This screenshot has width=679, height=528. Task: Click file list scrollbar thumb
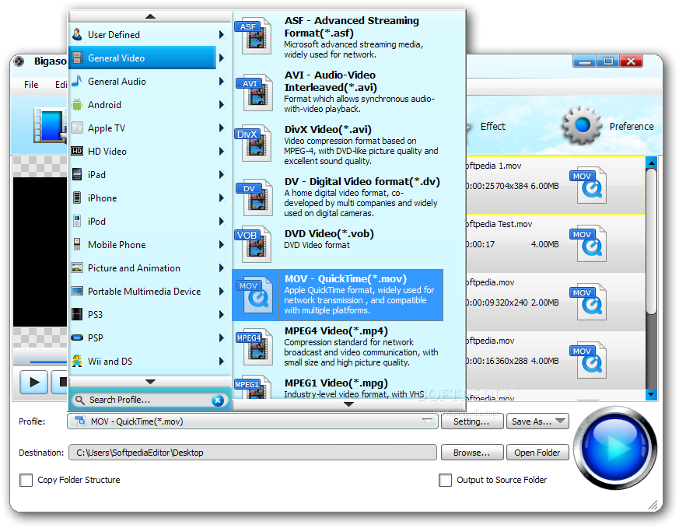click(651, 240)
